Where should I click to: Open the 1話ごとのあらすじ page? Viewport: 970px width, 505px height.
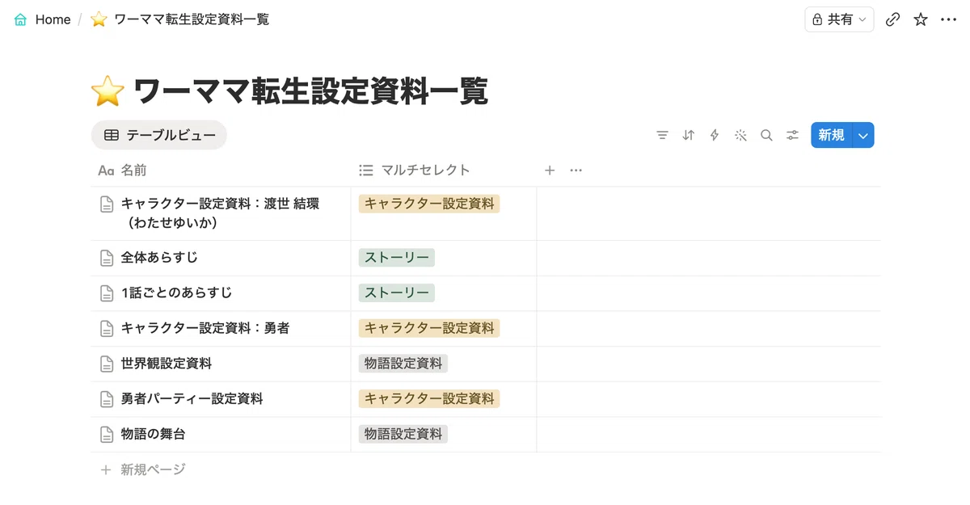point(176,292)
